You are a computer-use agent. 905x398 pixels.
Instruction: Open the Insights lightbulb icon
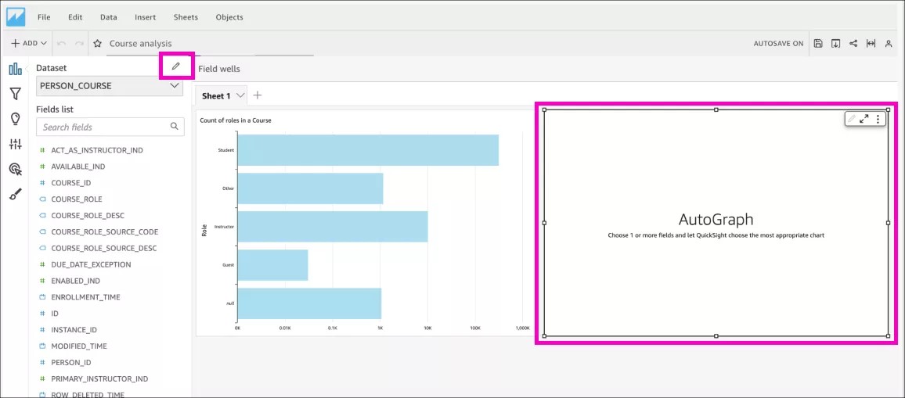pyautogui.click(x=15, y=119)
